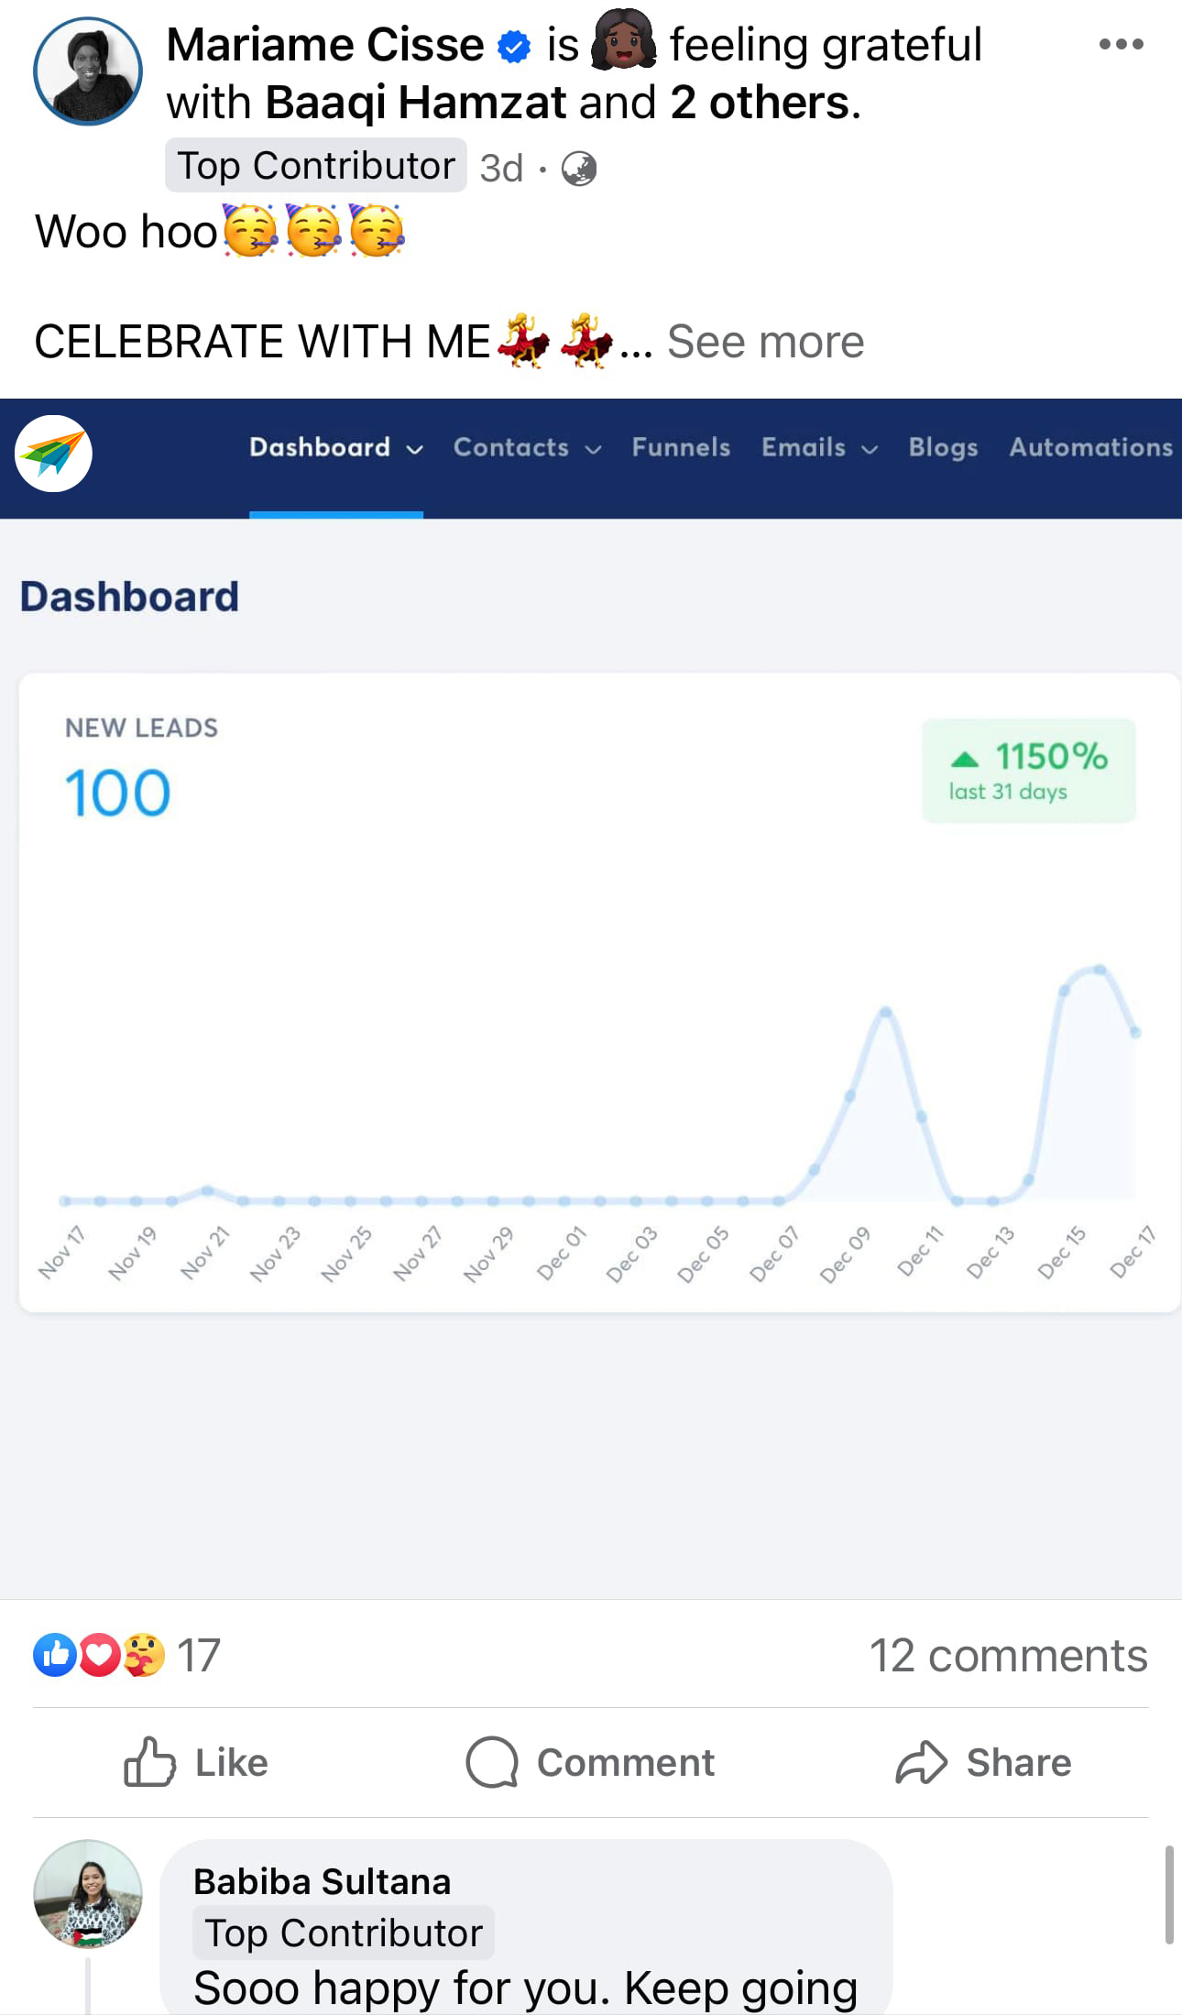This screenshot has height=2015, width=1182.
Task: Open the Blogs menu item
Action: click(943, 447)
